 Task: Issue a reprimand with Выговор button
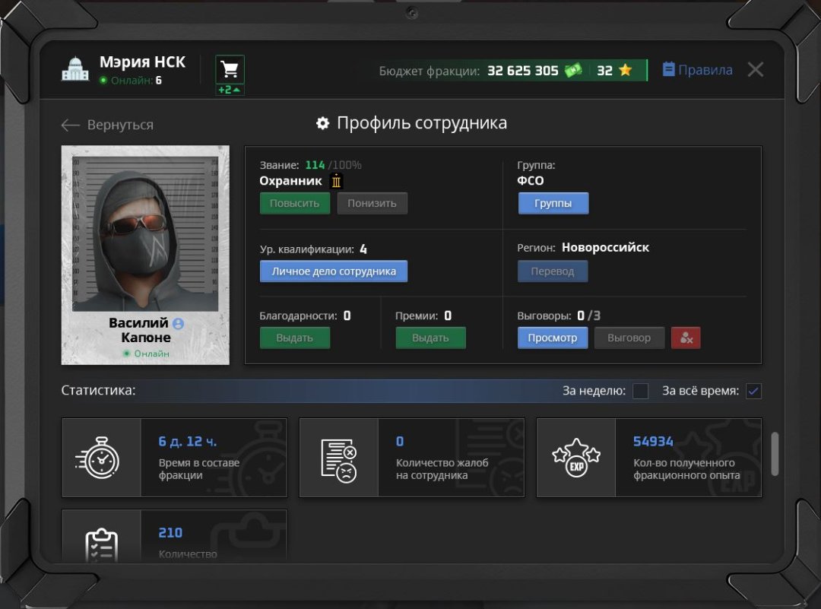pyautogui.click(x=629, y=338)
